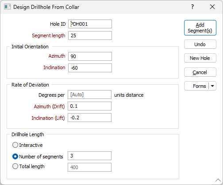Click the Inclination (Lift) rate field

point(89,118)
